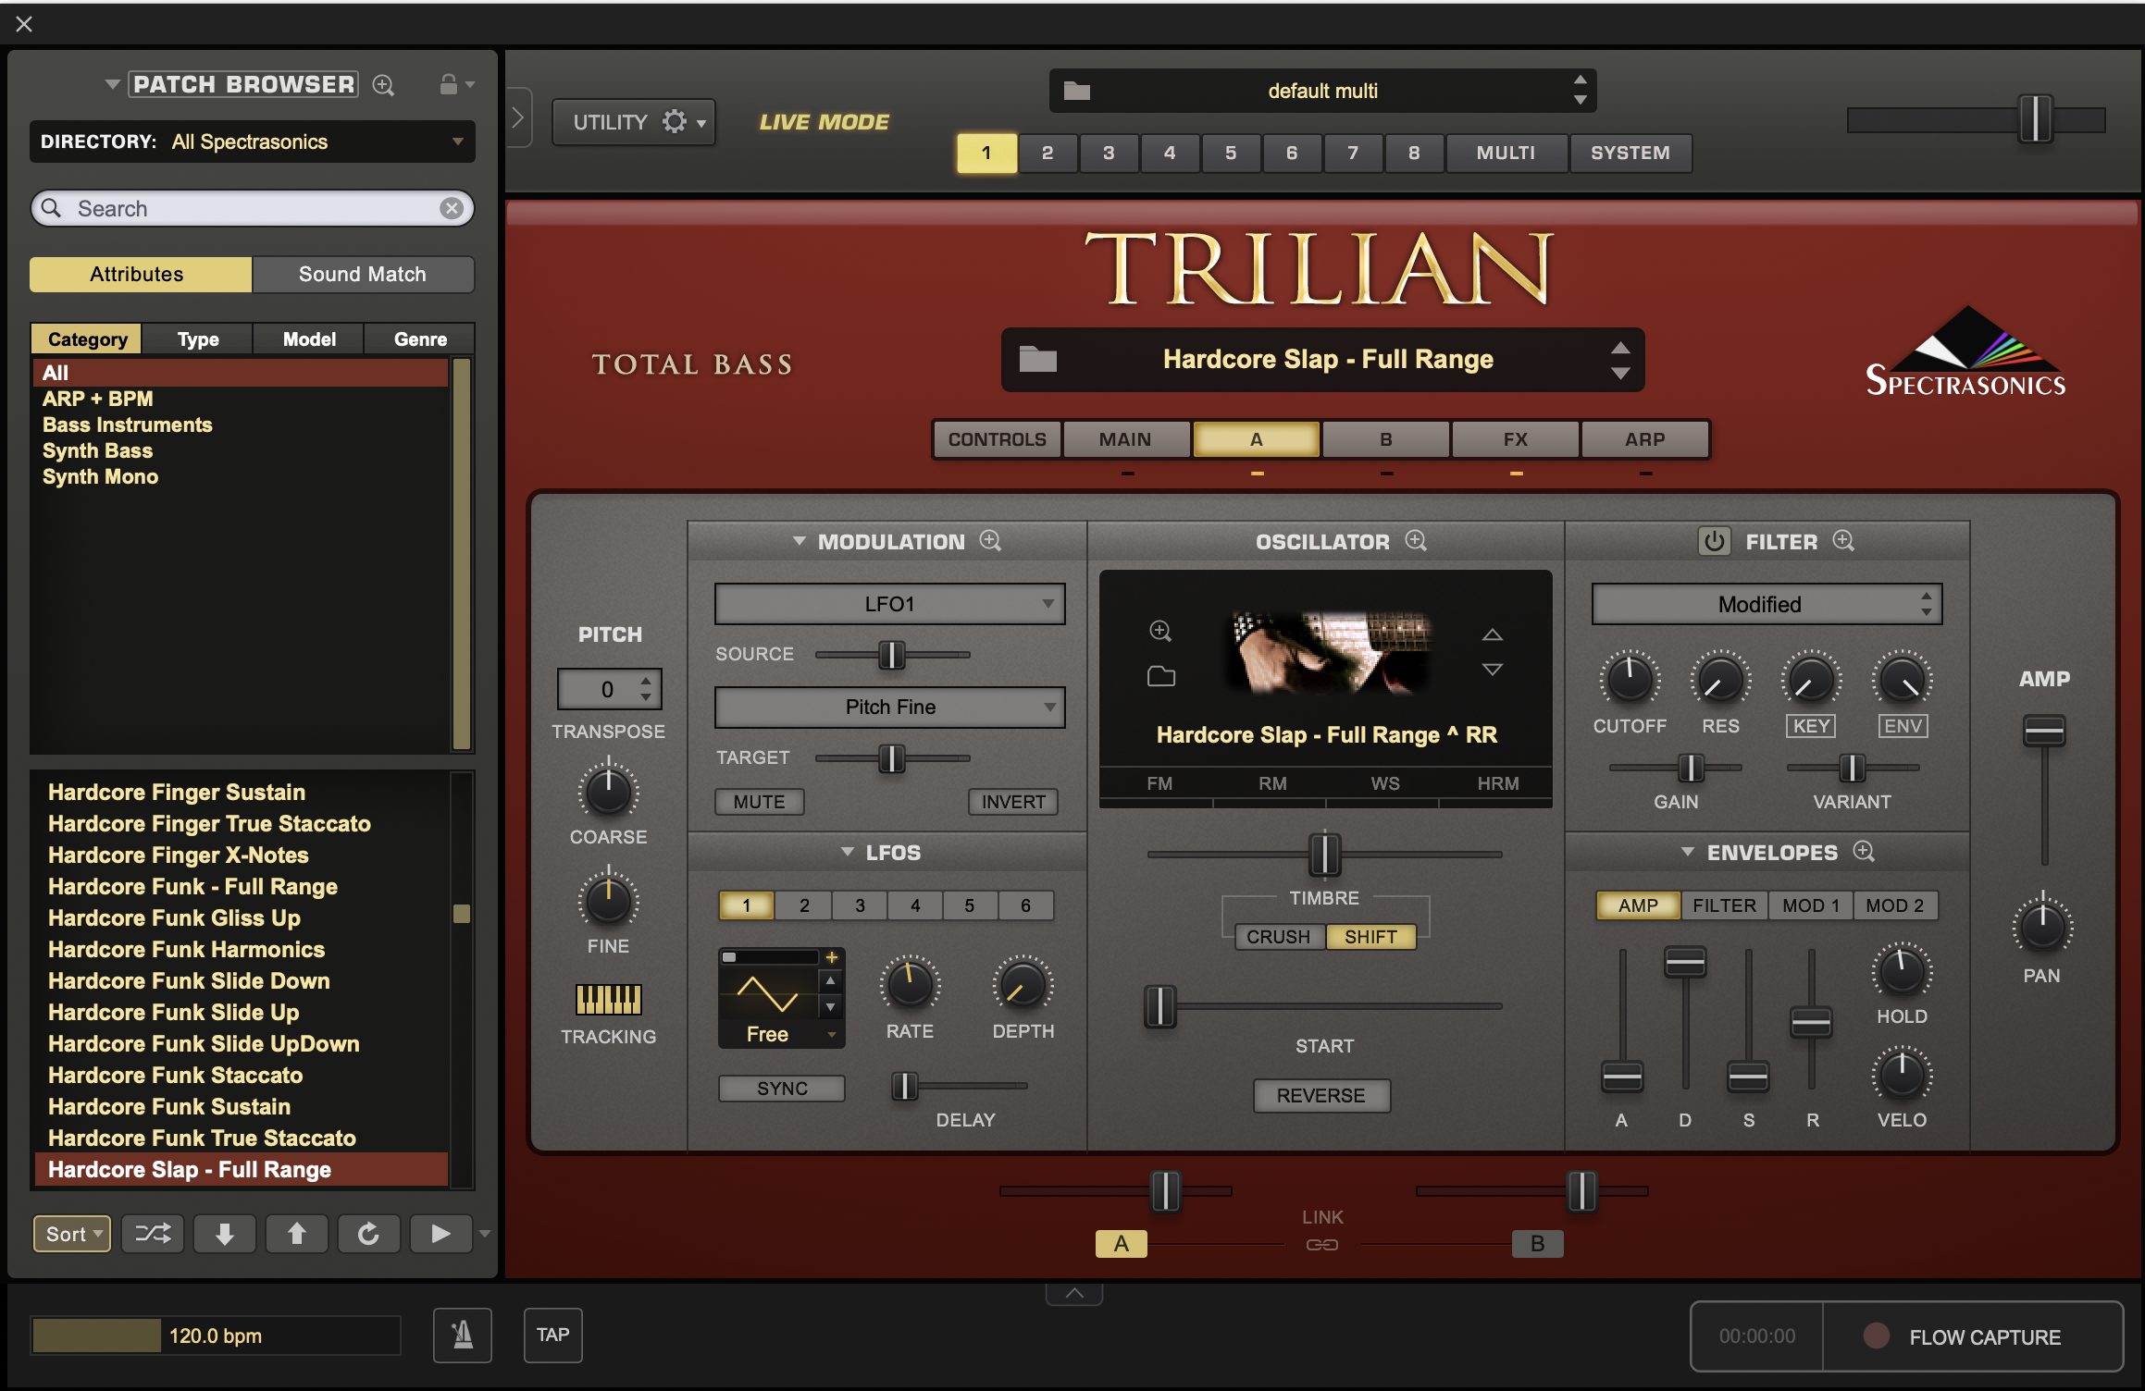The width and height of the screenshot is (2145, 1391).
Task: Click the AMP level fader
Action: pyautogui.click(x=2043, y=731)
